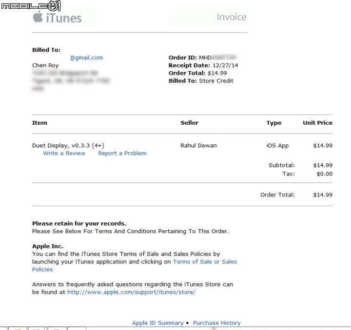Open the @gmail.com email link
Viewport: 351px width, 330px height.
coord(86,58)
